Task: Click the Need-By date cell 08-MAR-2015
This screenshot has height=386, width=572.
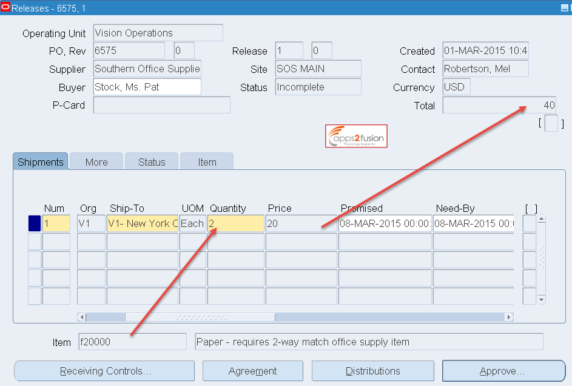Action: coord(474,223)
